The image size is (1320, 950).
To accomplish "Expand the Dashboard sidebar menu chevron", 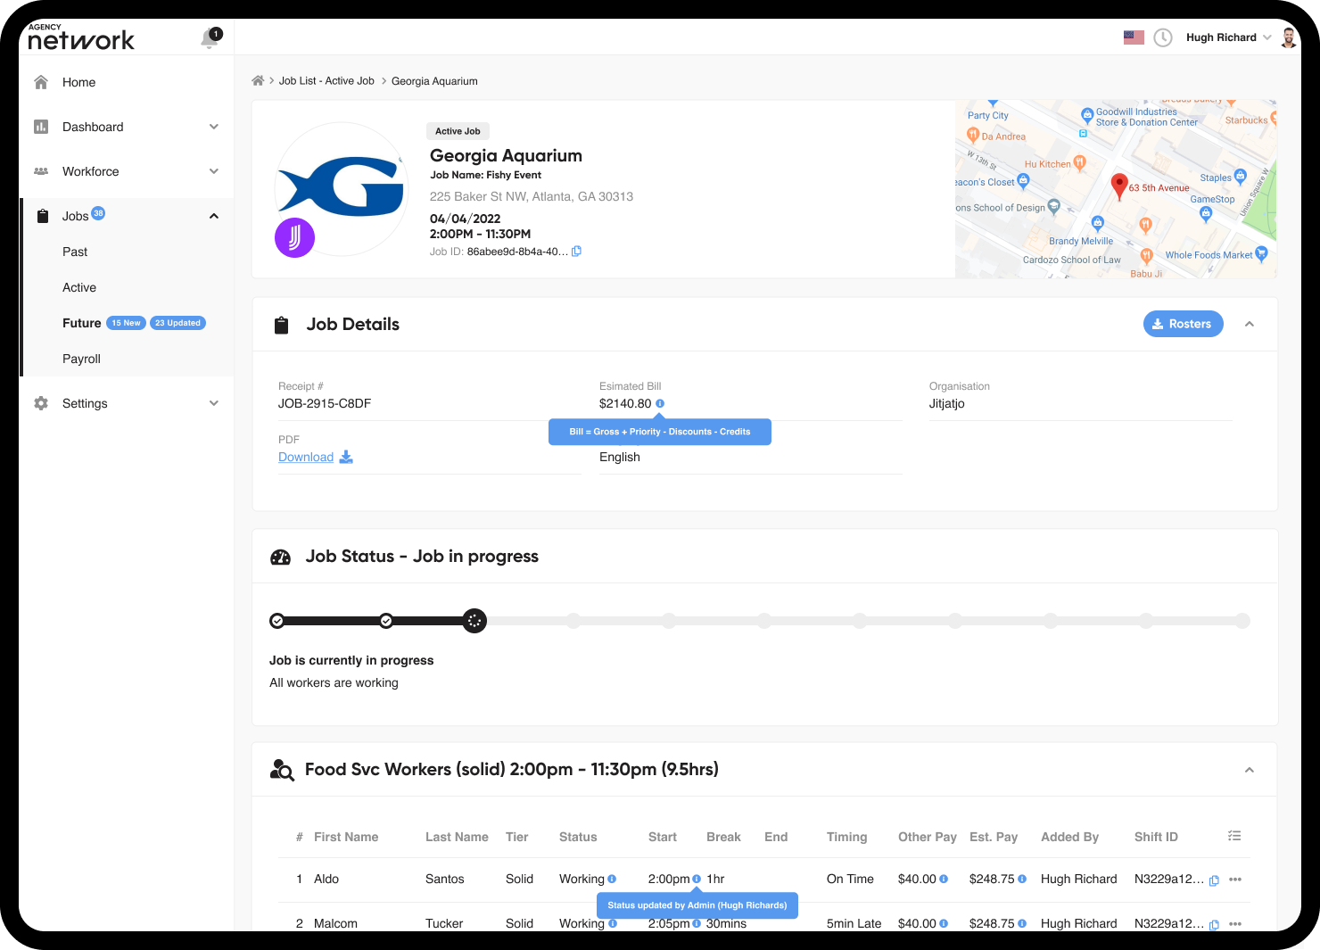I will pos(214,127).
